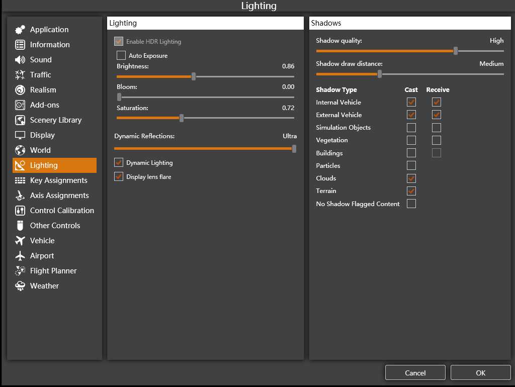Click the Other Controls icon
The image size is (515, 387).
[20, 226]
